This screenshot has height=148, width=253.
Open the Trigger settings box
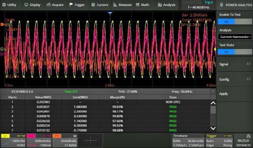(219, 140)
